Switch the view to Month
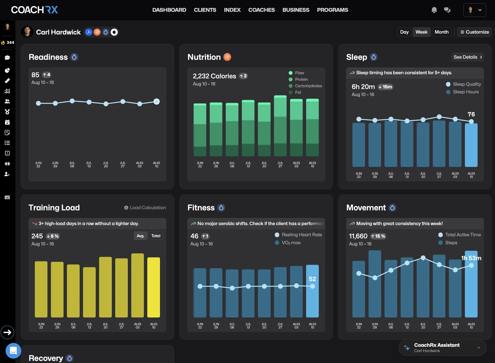495x363 pixels. [x=442, y=32]
